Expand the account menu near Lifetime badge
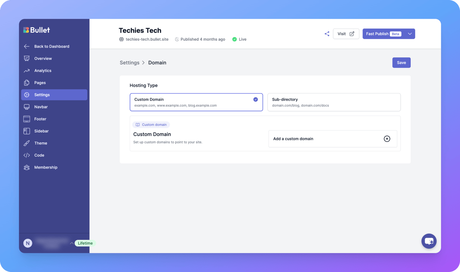This screenshot has width=460, height=272. click(72, 243)
